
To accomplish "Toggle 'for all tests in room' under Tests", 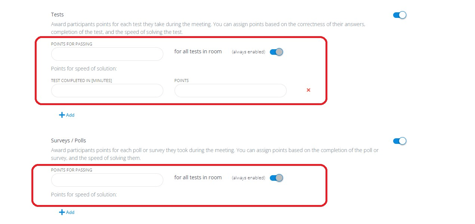I will [x=276, y=52].
